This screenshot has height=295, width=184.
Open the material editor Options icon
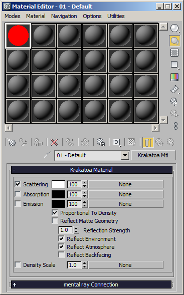[x=174, y=101]
